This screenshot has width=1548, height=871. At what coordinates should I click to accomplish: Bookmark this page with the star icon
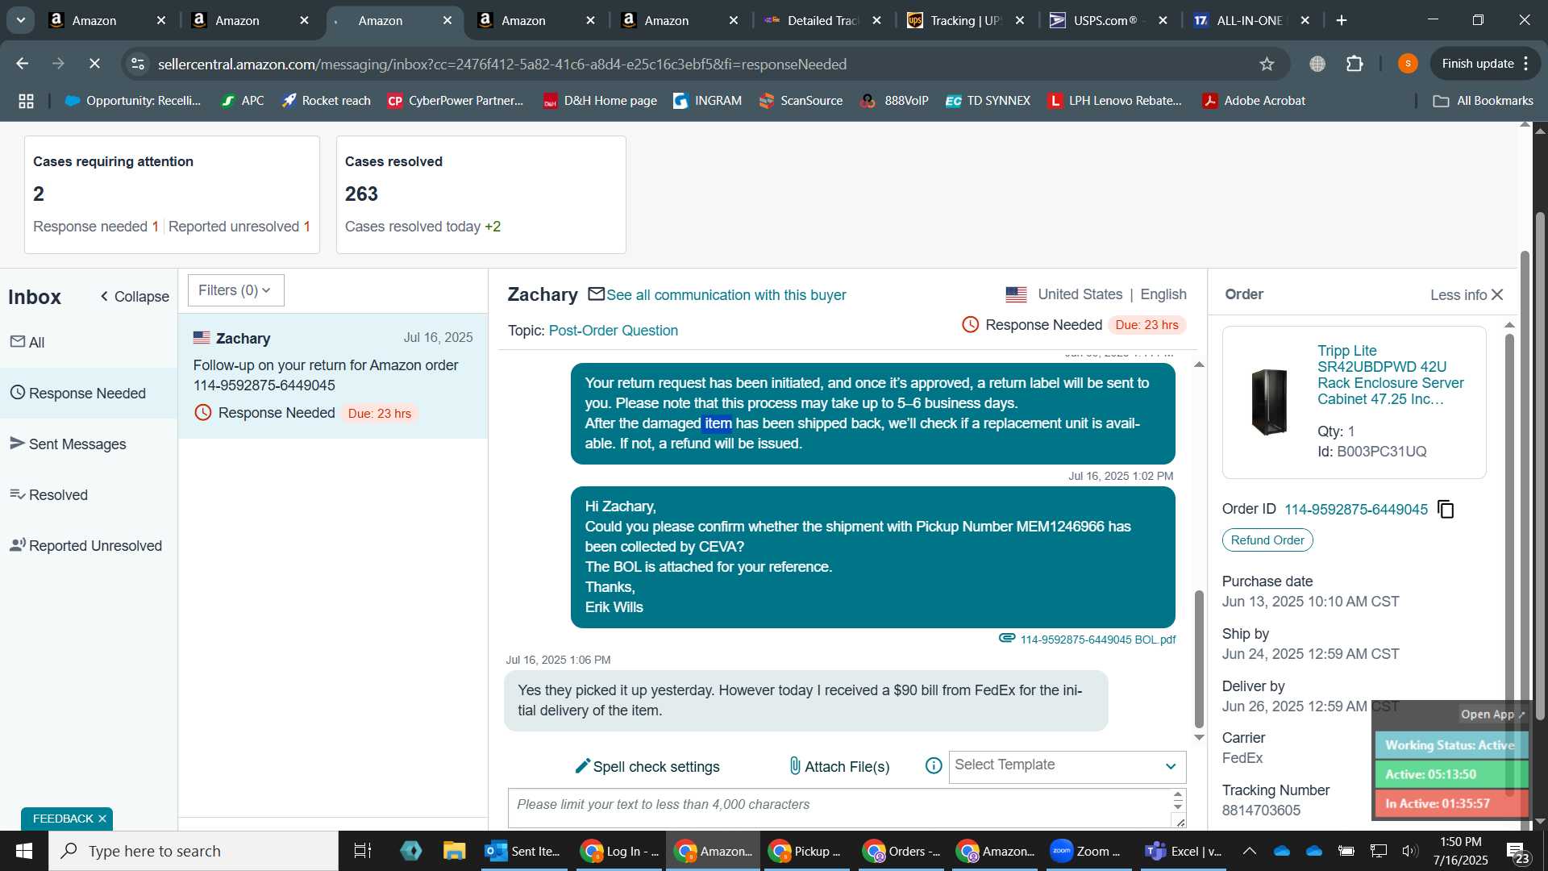coord(1267,64)
